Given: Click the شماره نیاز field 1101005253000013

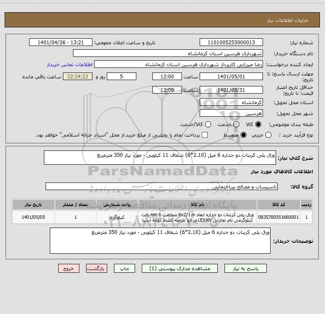Looking at the screenshot, I should (x=231, y=43).
